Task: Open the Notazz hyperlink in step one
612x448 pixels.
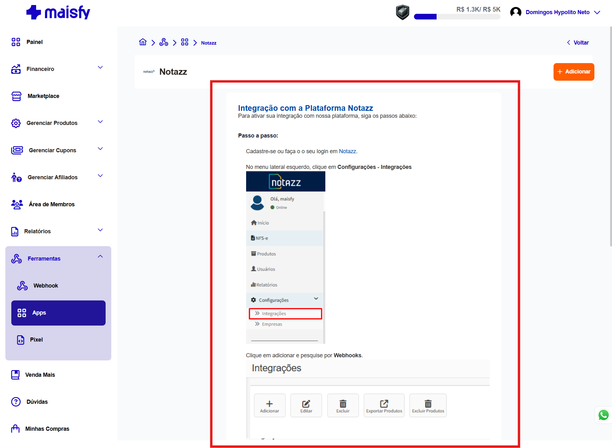Action: point(347,151)
